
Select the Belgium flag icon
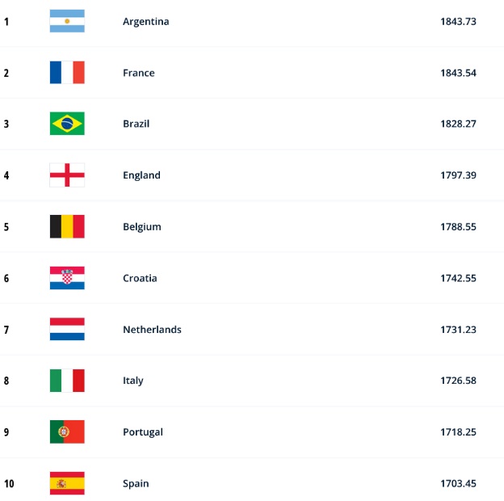(67, 226)
